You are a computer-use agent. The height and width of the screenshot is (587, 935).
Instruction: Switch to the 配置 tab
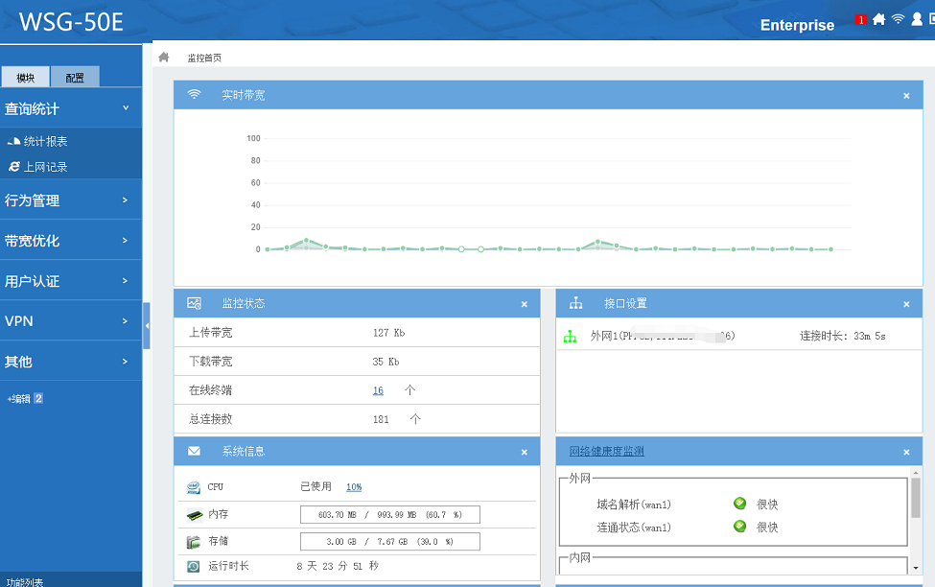point(74,78)
